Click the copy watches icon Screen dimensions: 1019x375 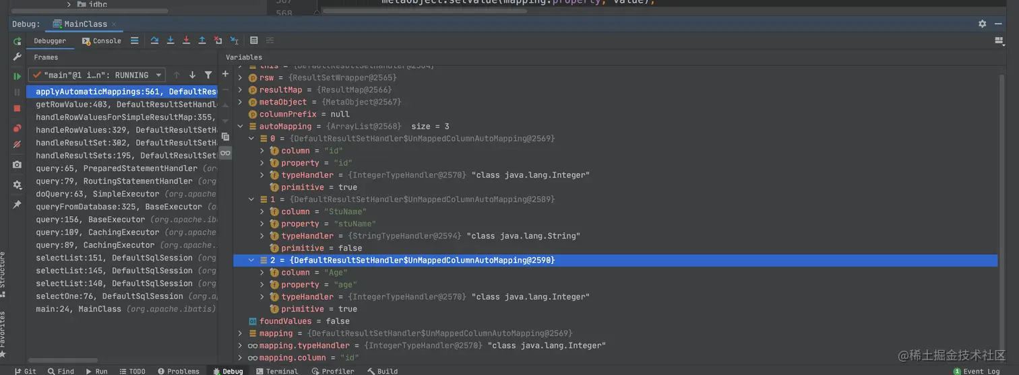225,137
